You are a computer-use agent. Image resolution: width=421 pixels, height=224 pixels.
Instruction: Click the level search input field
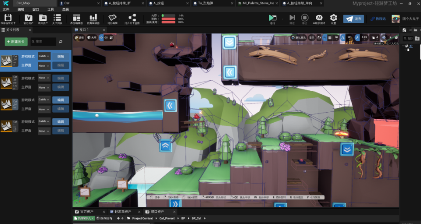(x=44, y=42)
